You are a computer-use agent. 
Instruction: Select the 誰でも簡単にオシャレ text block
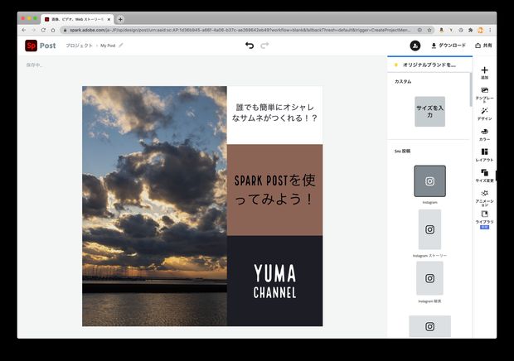coord(274,113)
